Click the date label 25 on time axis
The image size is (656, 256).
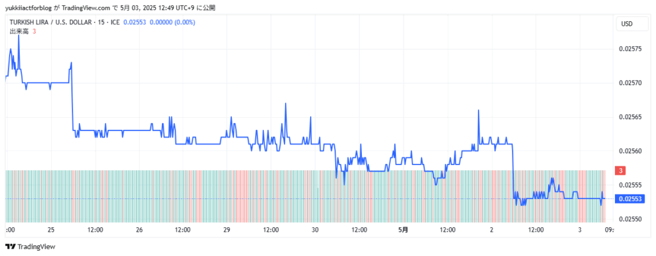point(51,230)
